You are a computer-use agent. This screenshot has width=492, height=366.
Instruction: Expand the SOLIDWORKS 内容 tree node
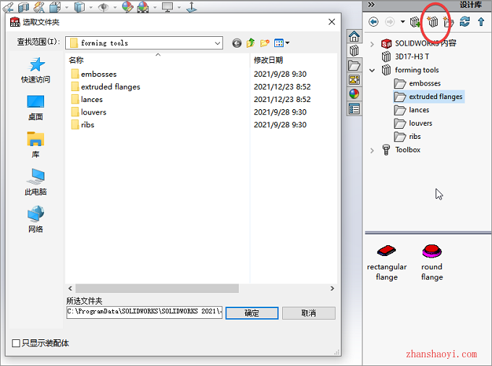[372, 44]
